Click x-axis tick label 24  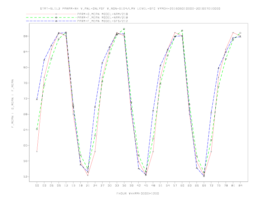(x=95, y=185)
